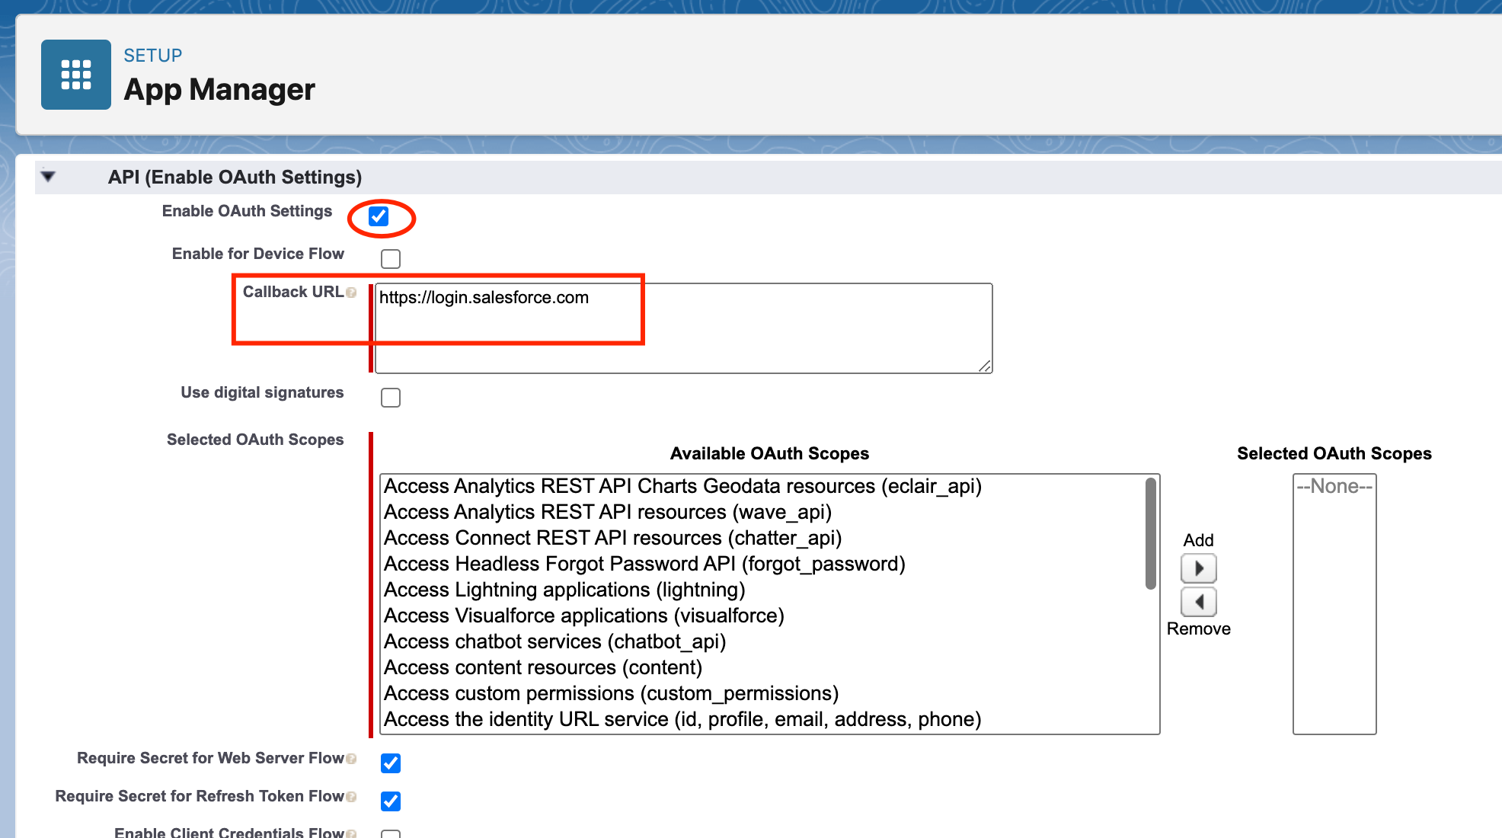Check Use digital signatures checkbox

coord(391,398)
